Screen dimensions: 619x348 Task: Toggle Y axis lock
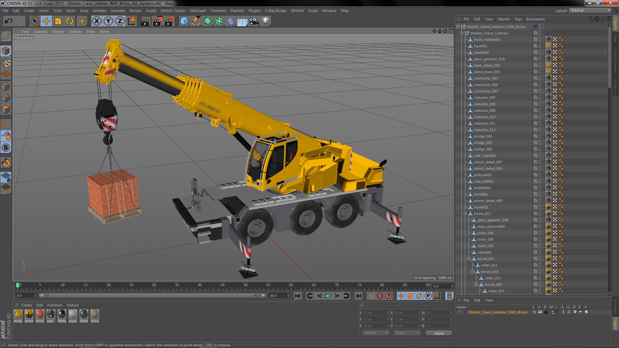click(x=108, y=21)
